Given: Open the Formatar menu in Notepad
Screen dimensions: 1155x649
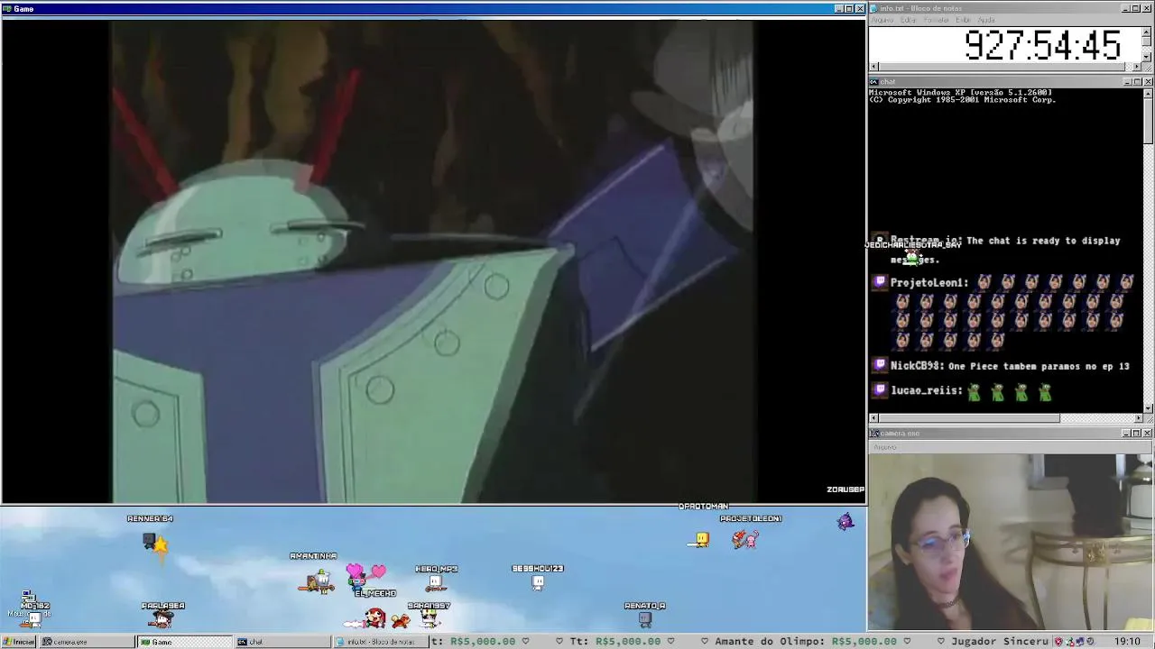Looking at the screenshot, I should tap(936, 20).
